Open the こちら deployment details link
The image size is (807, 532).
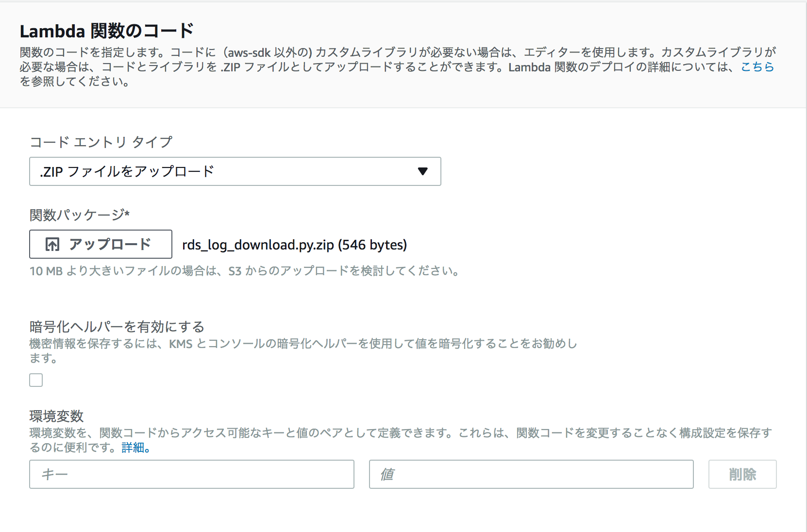point(757,67)
